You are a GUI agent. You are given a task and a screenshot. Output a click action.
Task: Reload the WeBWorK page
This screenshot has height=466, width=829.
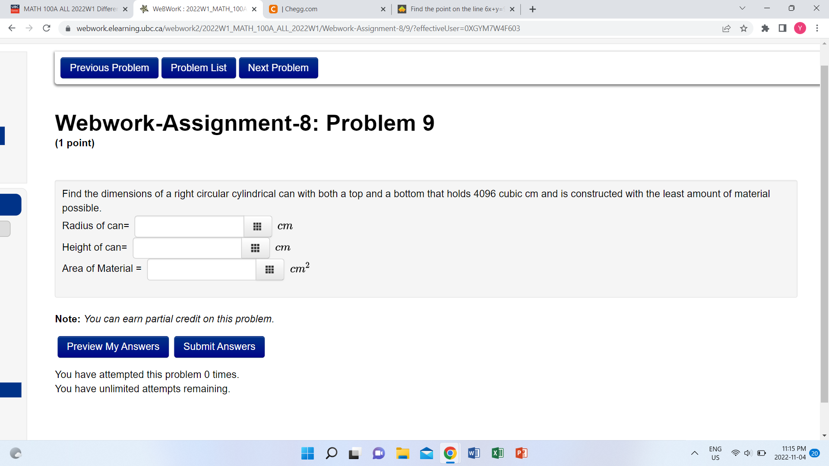point(47,28)
